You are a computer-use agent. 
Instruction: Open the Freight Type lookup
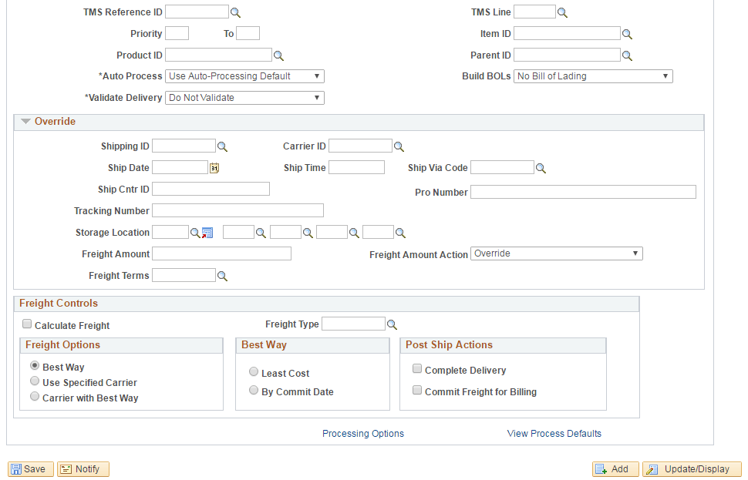pos(392,324)
